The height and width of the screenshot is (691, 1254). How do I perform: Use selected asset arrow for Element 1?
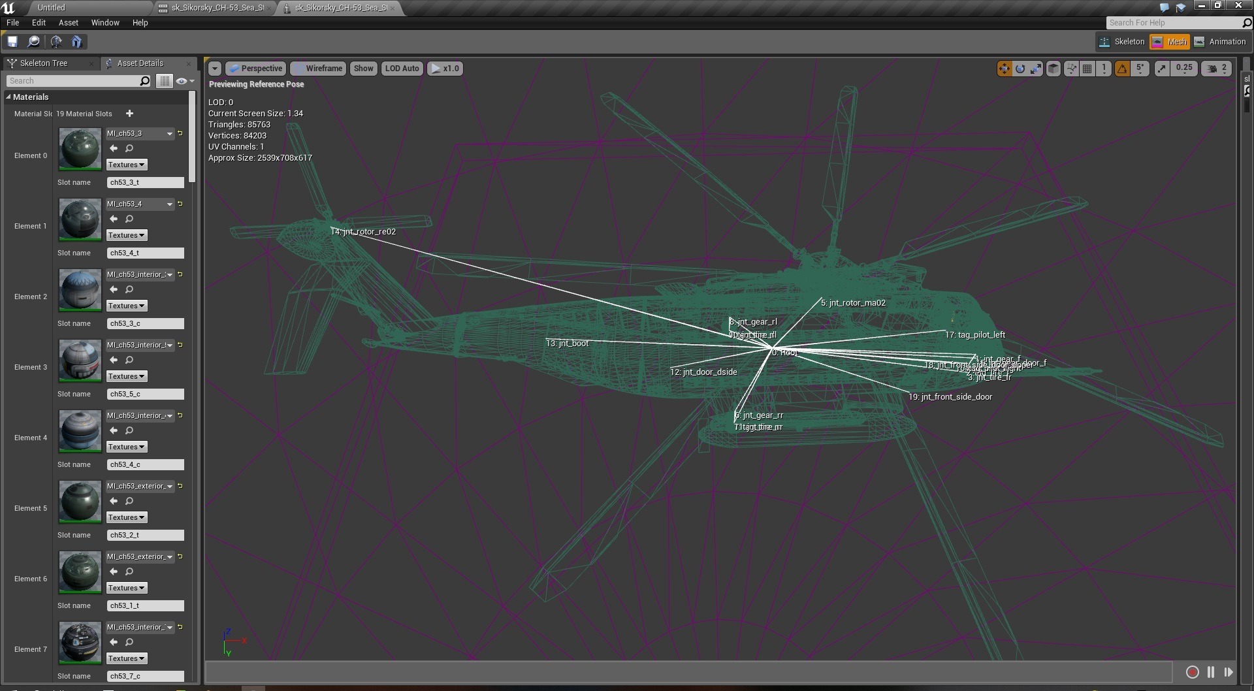(x=114, y=219)
